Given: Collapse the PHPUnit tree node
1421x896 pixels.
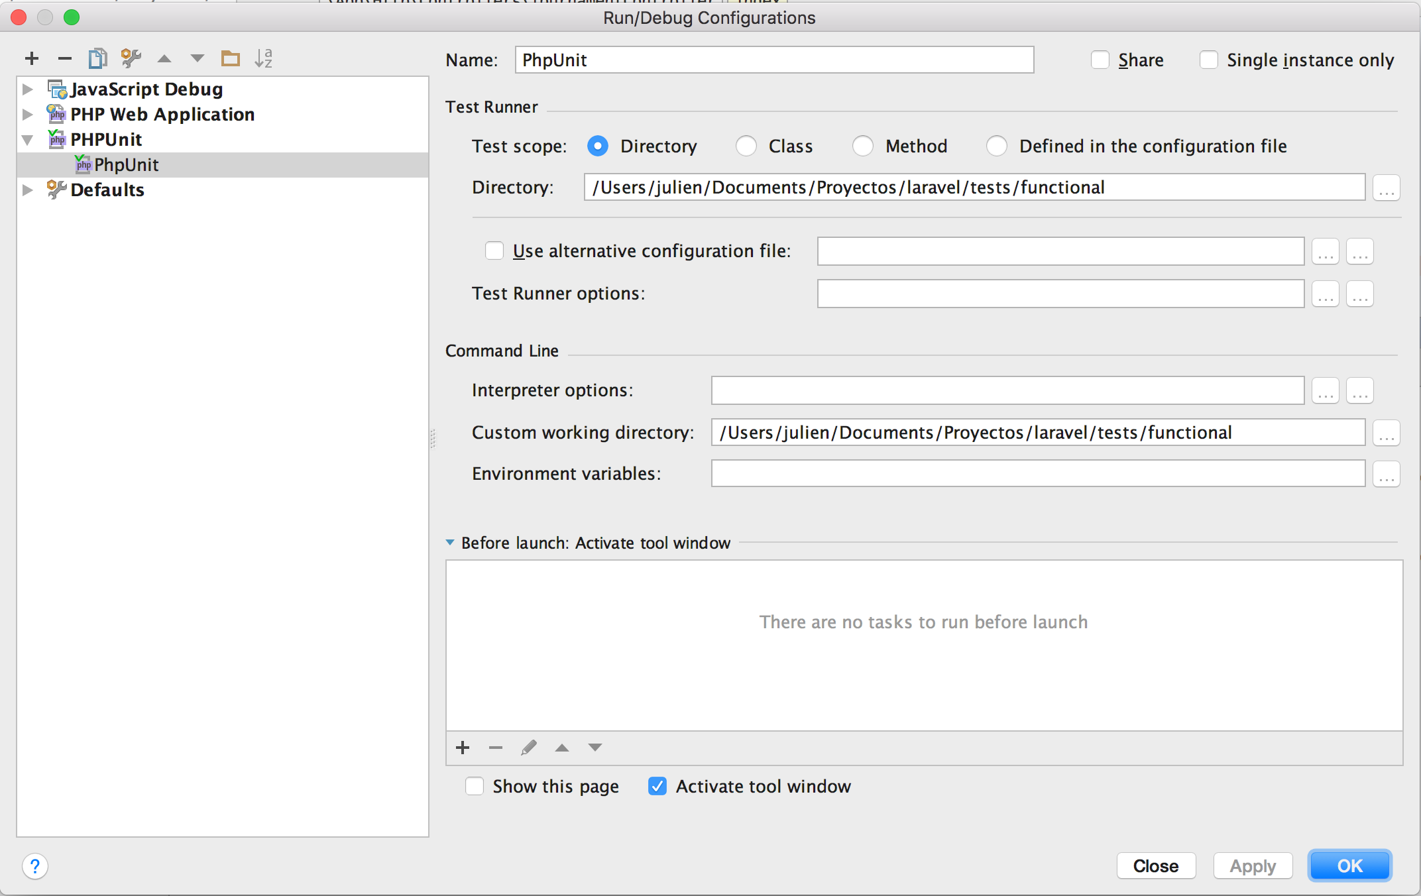Looking at the screenshot, I should [28, 140].
